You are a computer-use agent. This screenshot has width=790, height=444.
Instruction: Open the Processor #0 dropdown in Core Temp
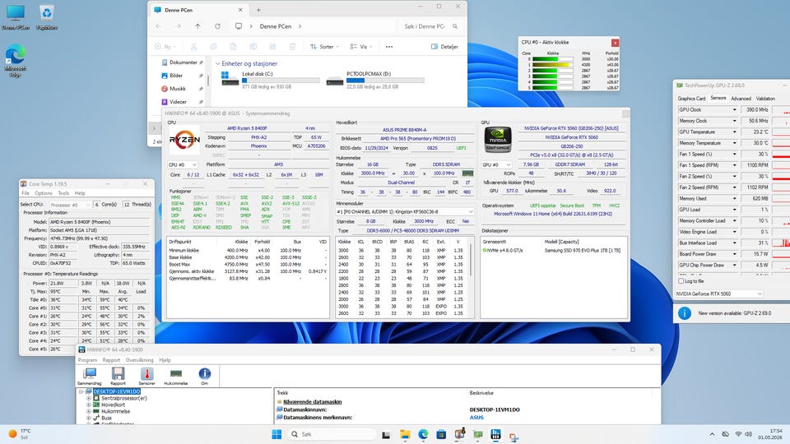pyautogui.click(x=69, y=205)
